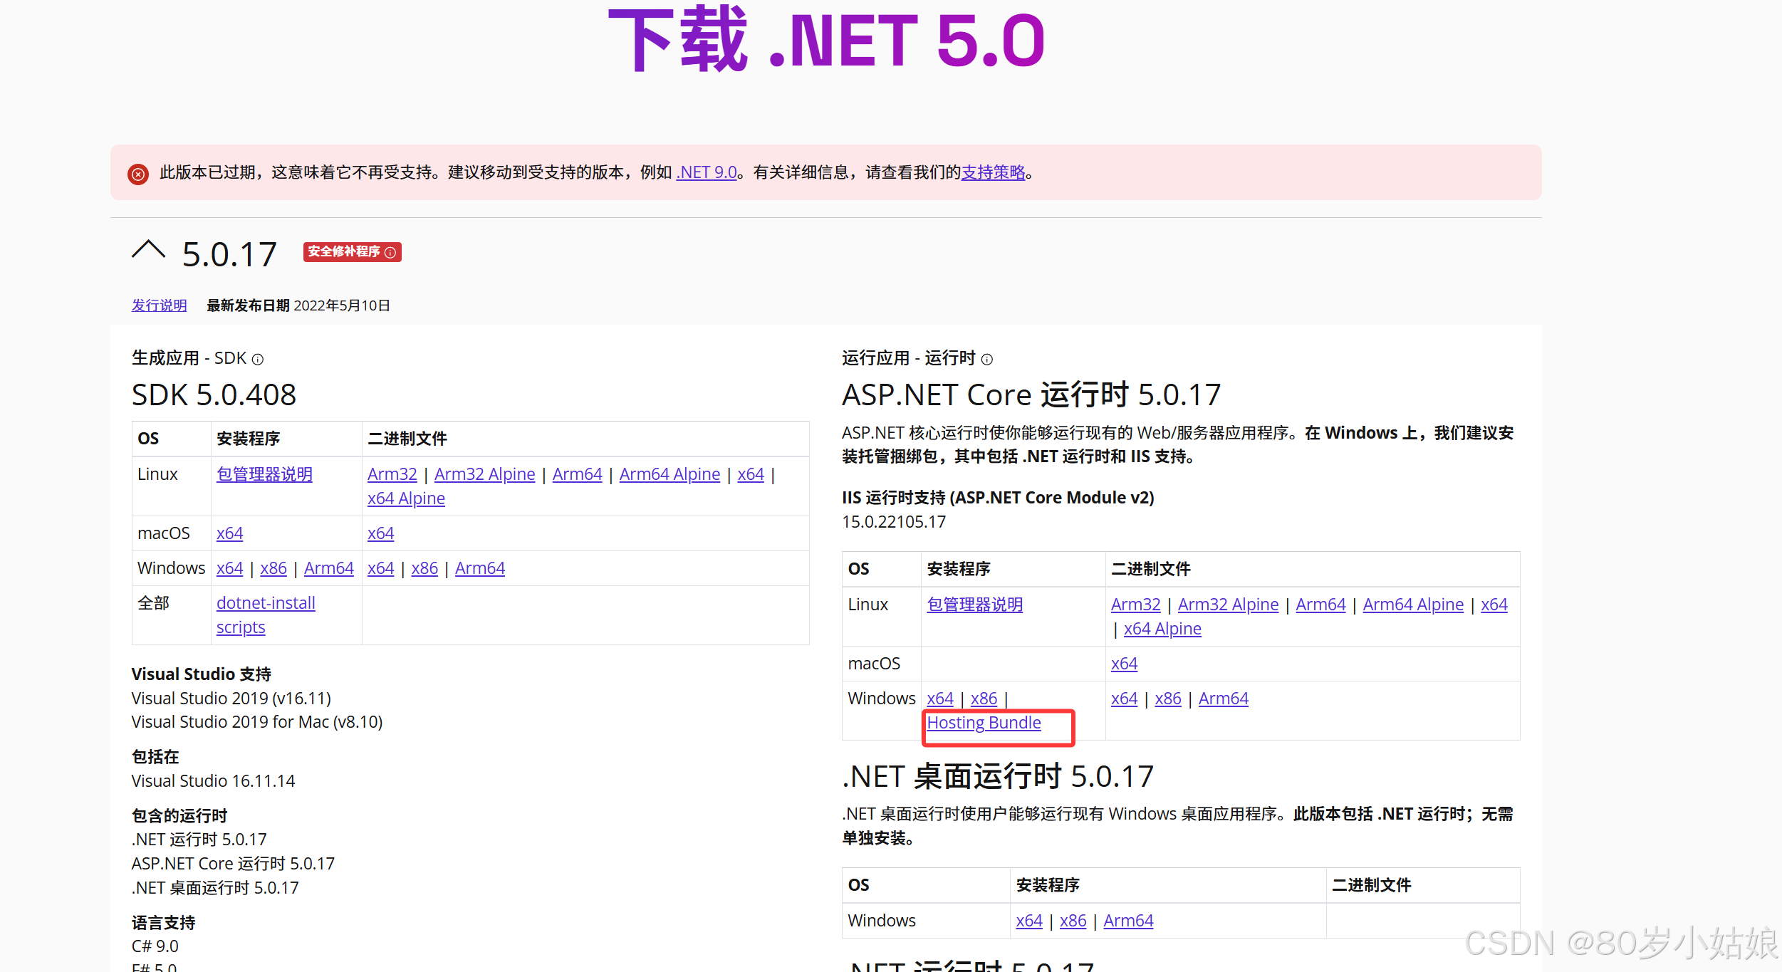Open the 支持策略 link in the banner
The width and height of the screenshot is (1782, 972).
point(994,172)
